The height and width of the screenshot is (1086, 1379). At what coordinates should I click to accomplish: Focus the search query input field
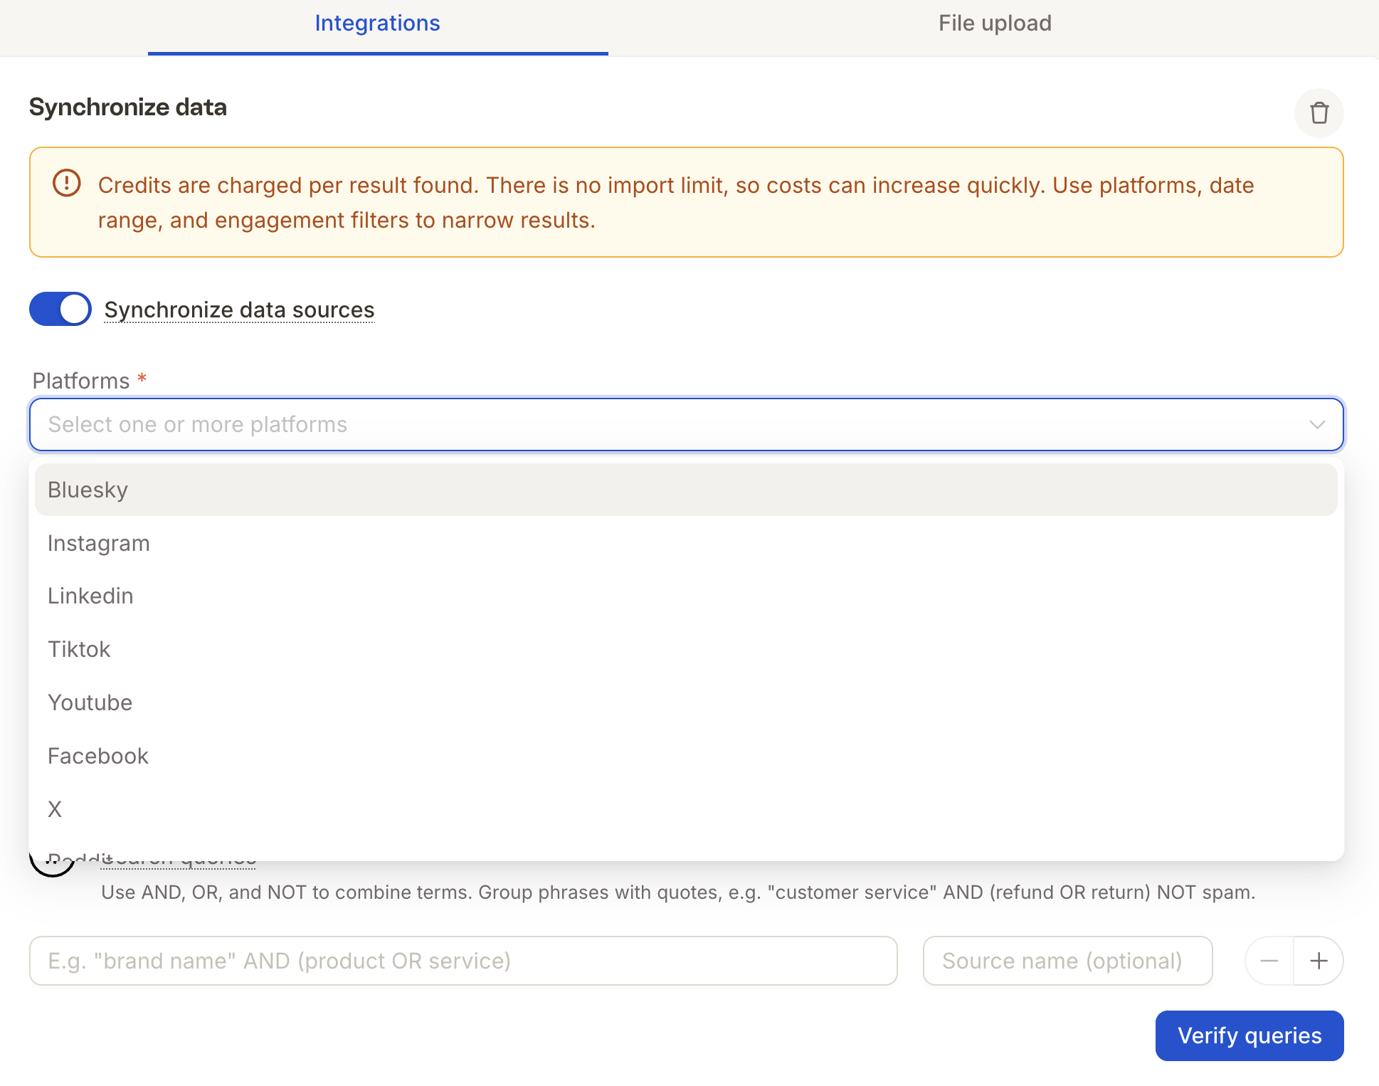[x=463, y=961]
